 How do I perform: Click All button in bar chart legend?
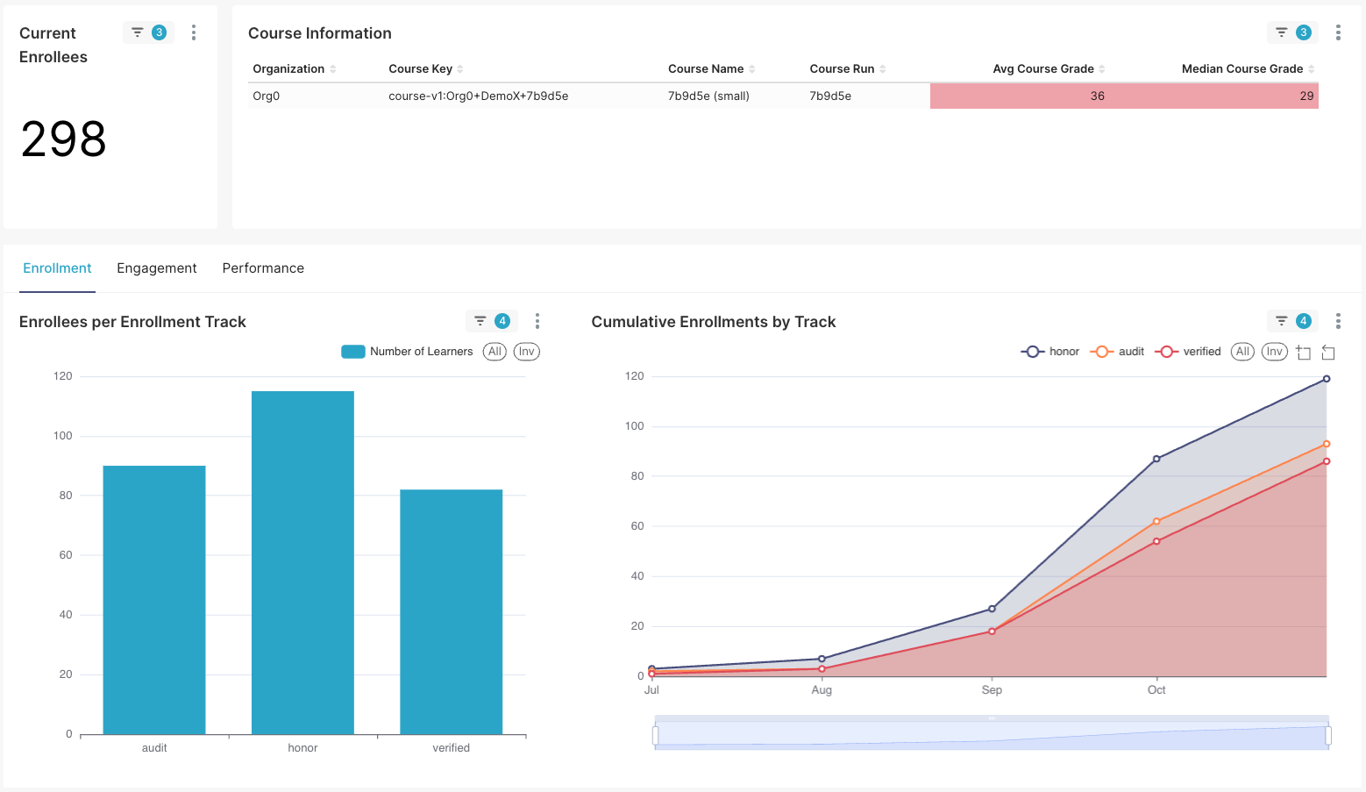494,352
